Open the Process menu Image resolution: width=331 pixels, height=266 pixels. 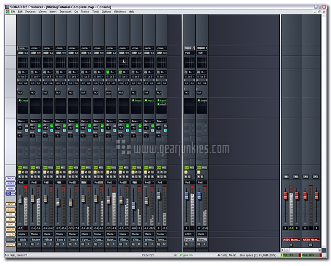click(30, 11)
